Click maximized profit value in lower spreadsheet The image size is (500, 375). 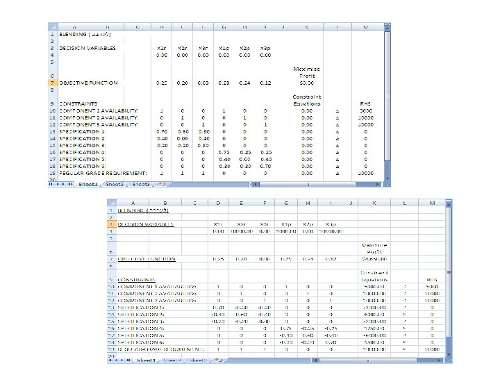click(x=374, y=259)
